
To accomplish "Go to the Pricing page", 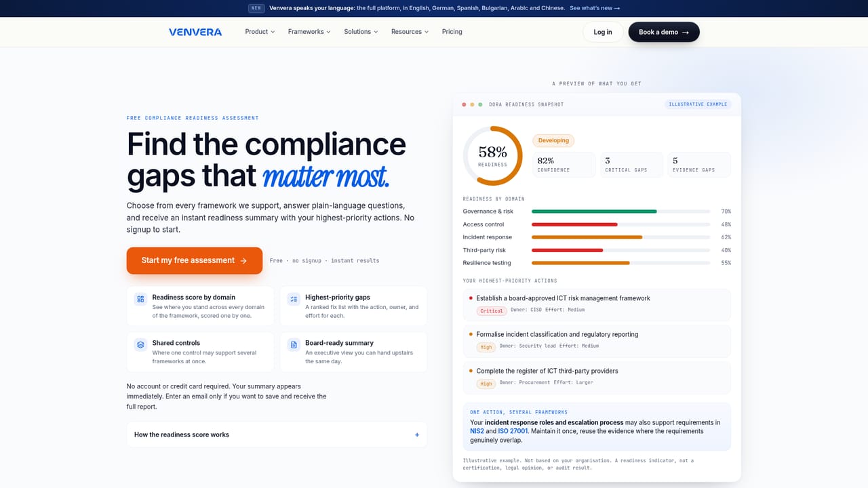I will click(x=452, y=32).
